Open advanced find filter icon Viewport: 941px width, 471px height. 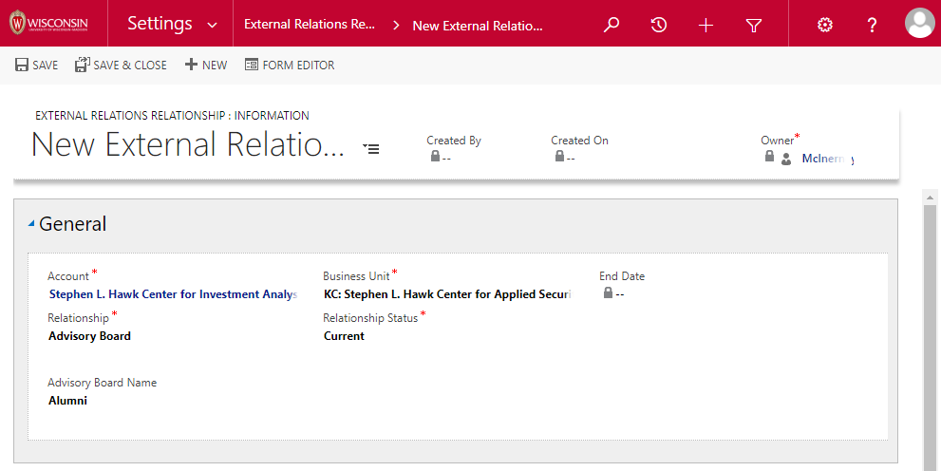click(754, 25)
